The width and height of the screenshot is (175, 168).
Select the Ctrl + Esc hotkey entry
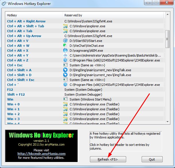coord(15,65)
